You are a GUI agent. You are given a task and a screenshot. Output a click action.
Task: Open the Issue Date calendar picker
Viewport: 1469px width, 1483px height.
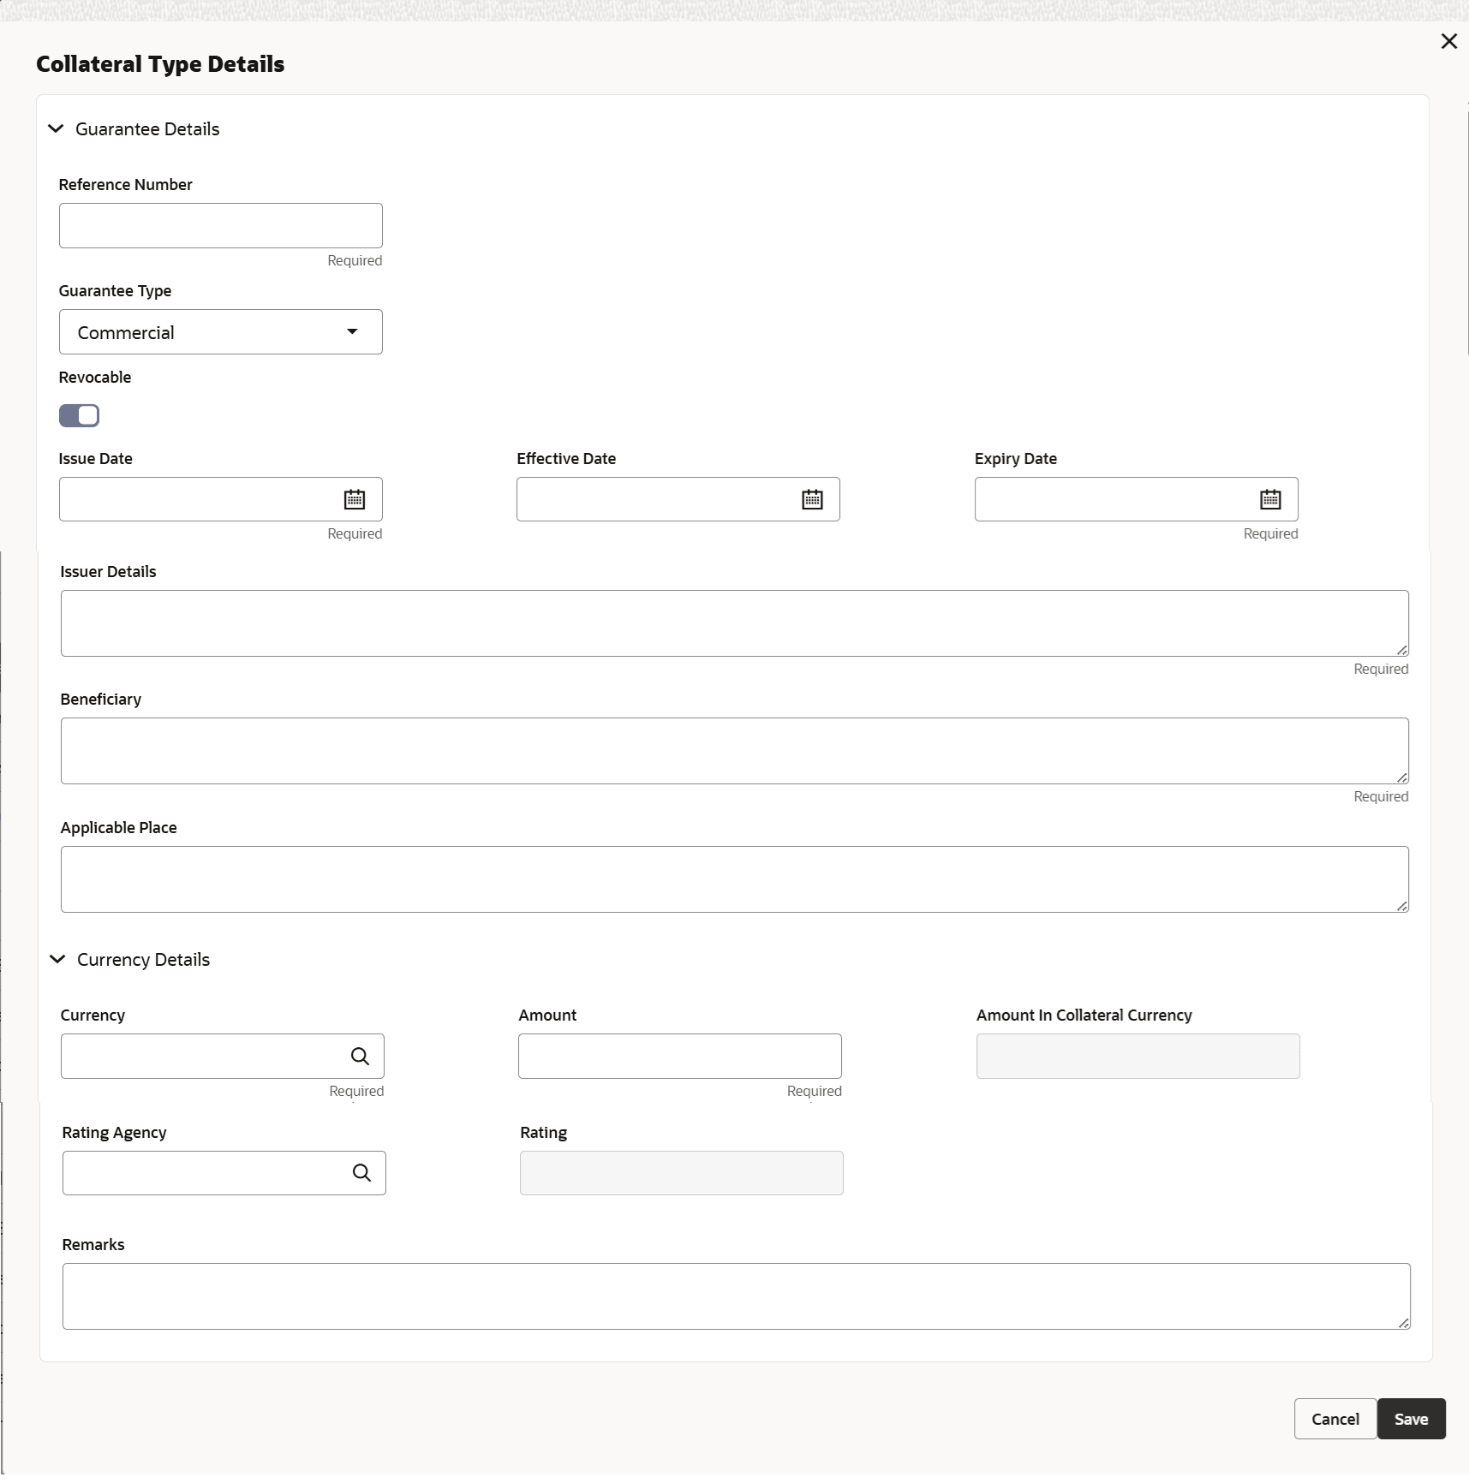point(355,499)
